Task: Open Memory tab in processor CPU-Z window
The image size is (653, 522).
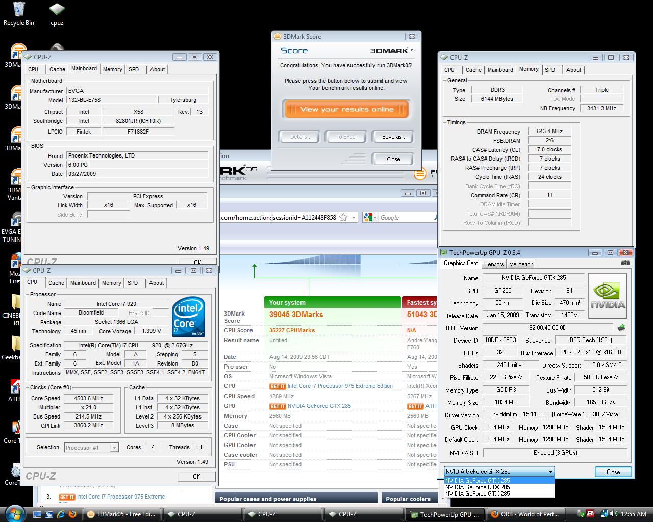Action: point(111,283)
